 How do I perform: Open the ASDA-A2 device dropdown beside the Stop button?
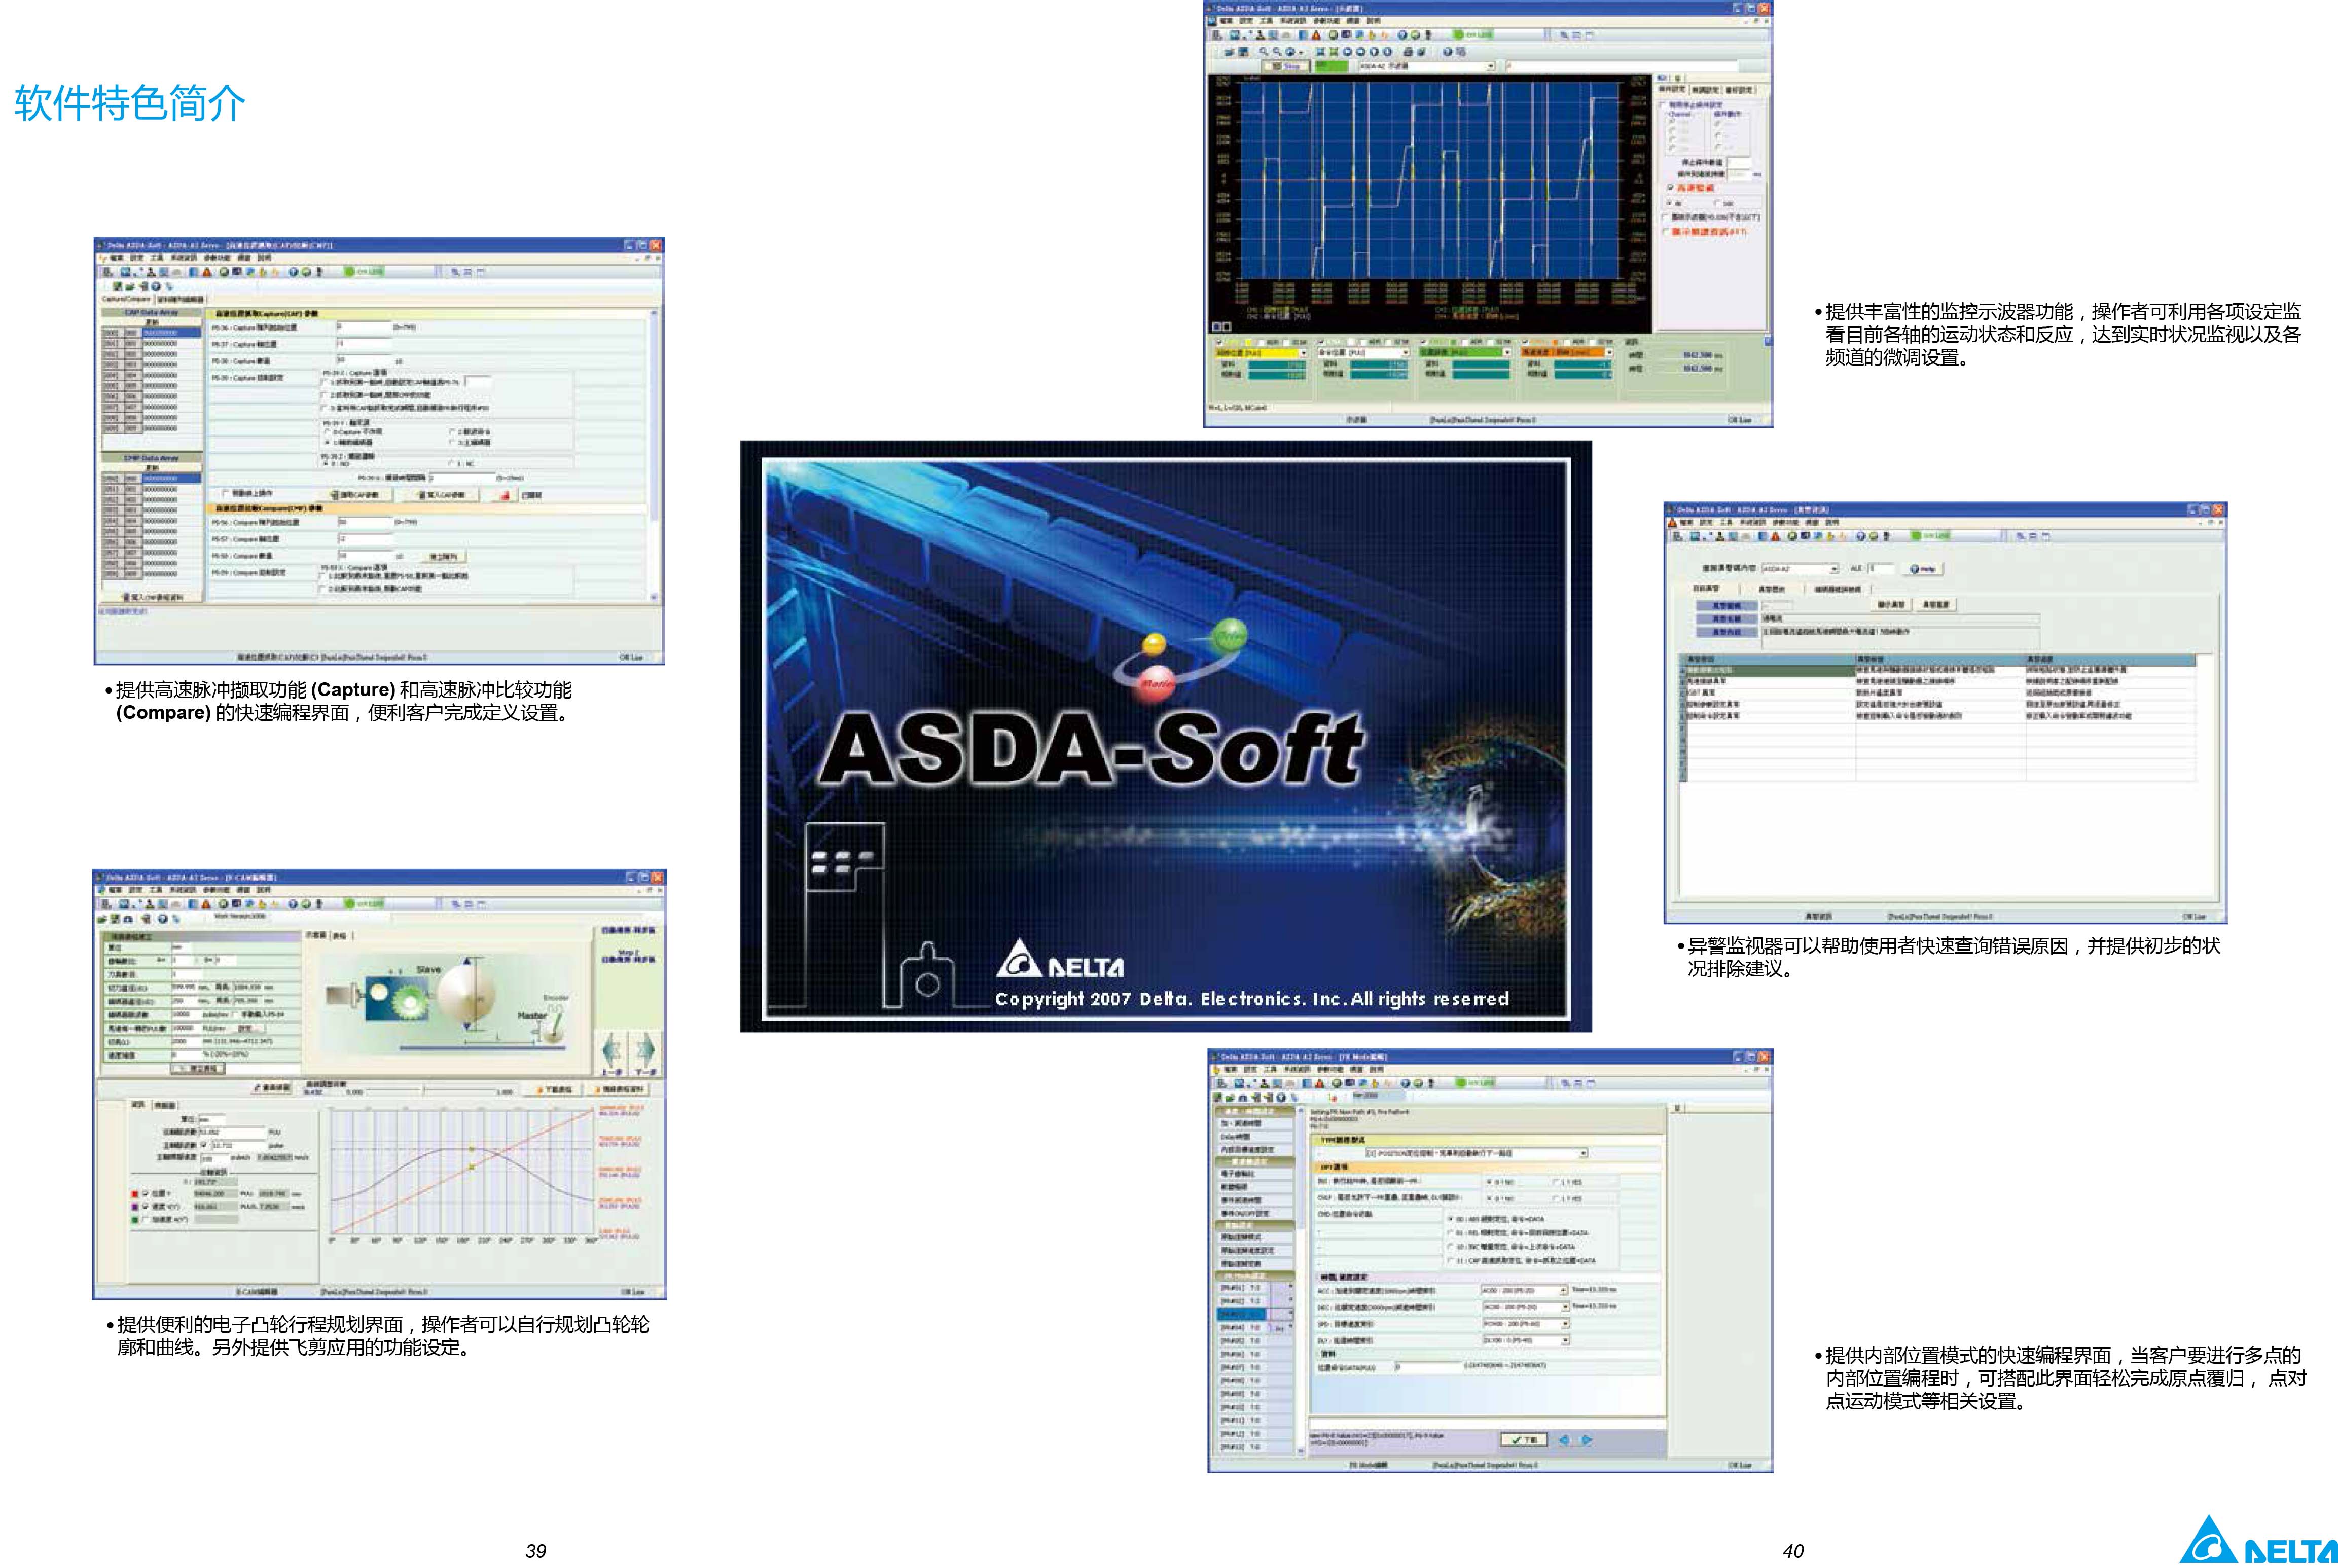coord(1490,66)
